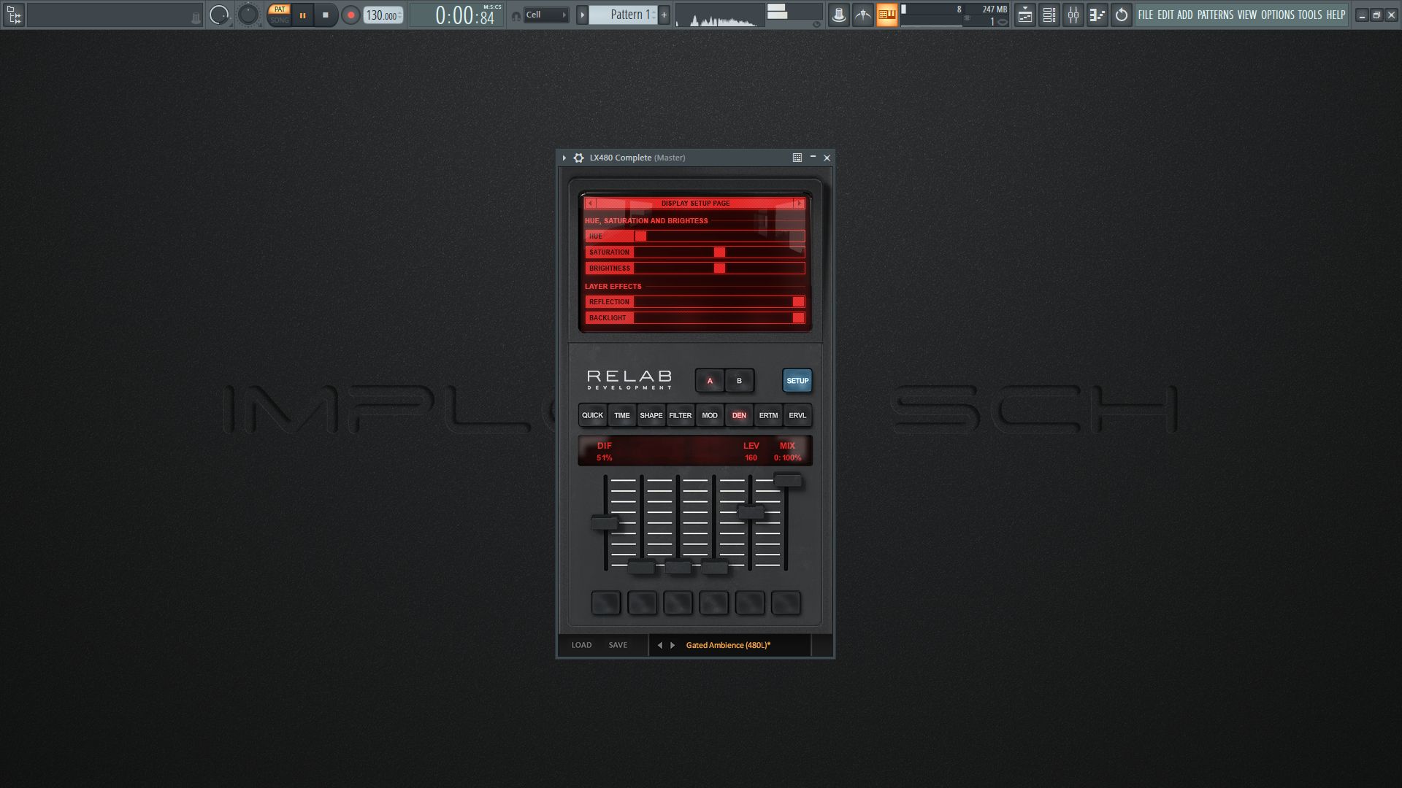Viewport: 1402px width, 788px height.
Task: Open the OPTIONS menu
Action: (x=1277, y=15)
